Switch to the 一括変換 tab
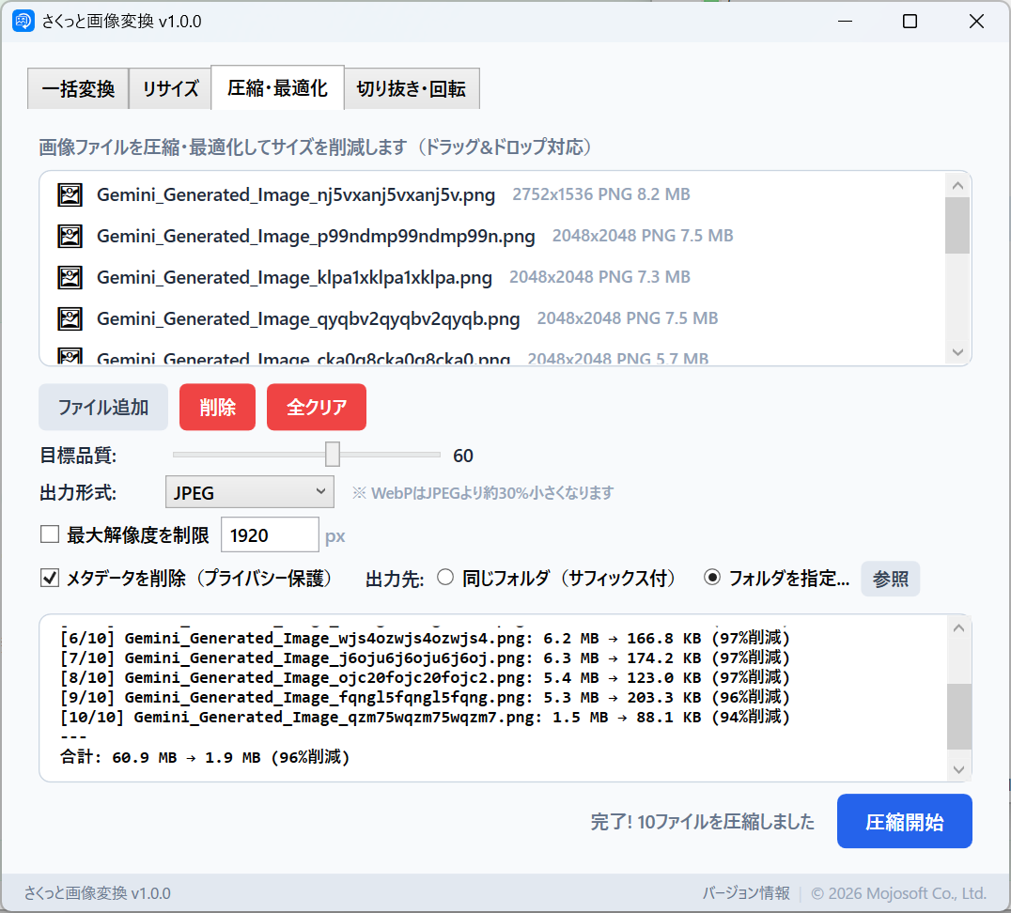 78,90
